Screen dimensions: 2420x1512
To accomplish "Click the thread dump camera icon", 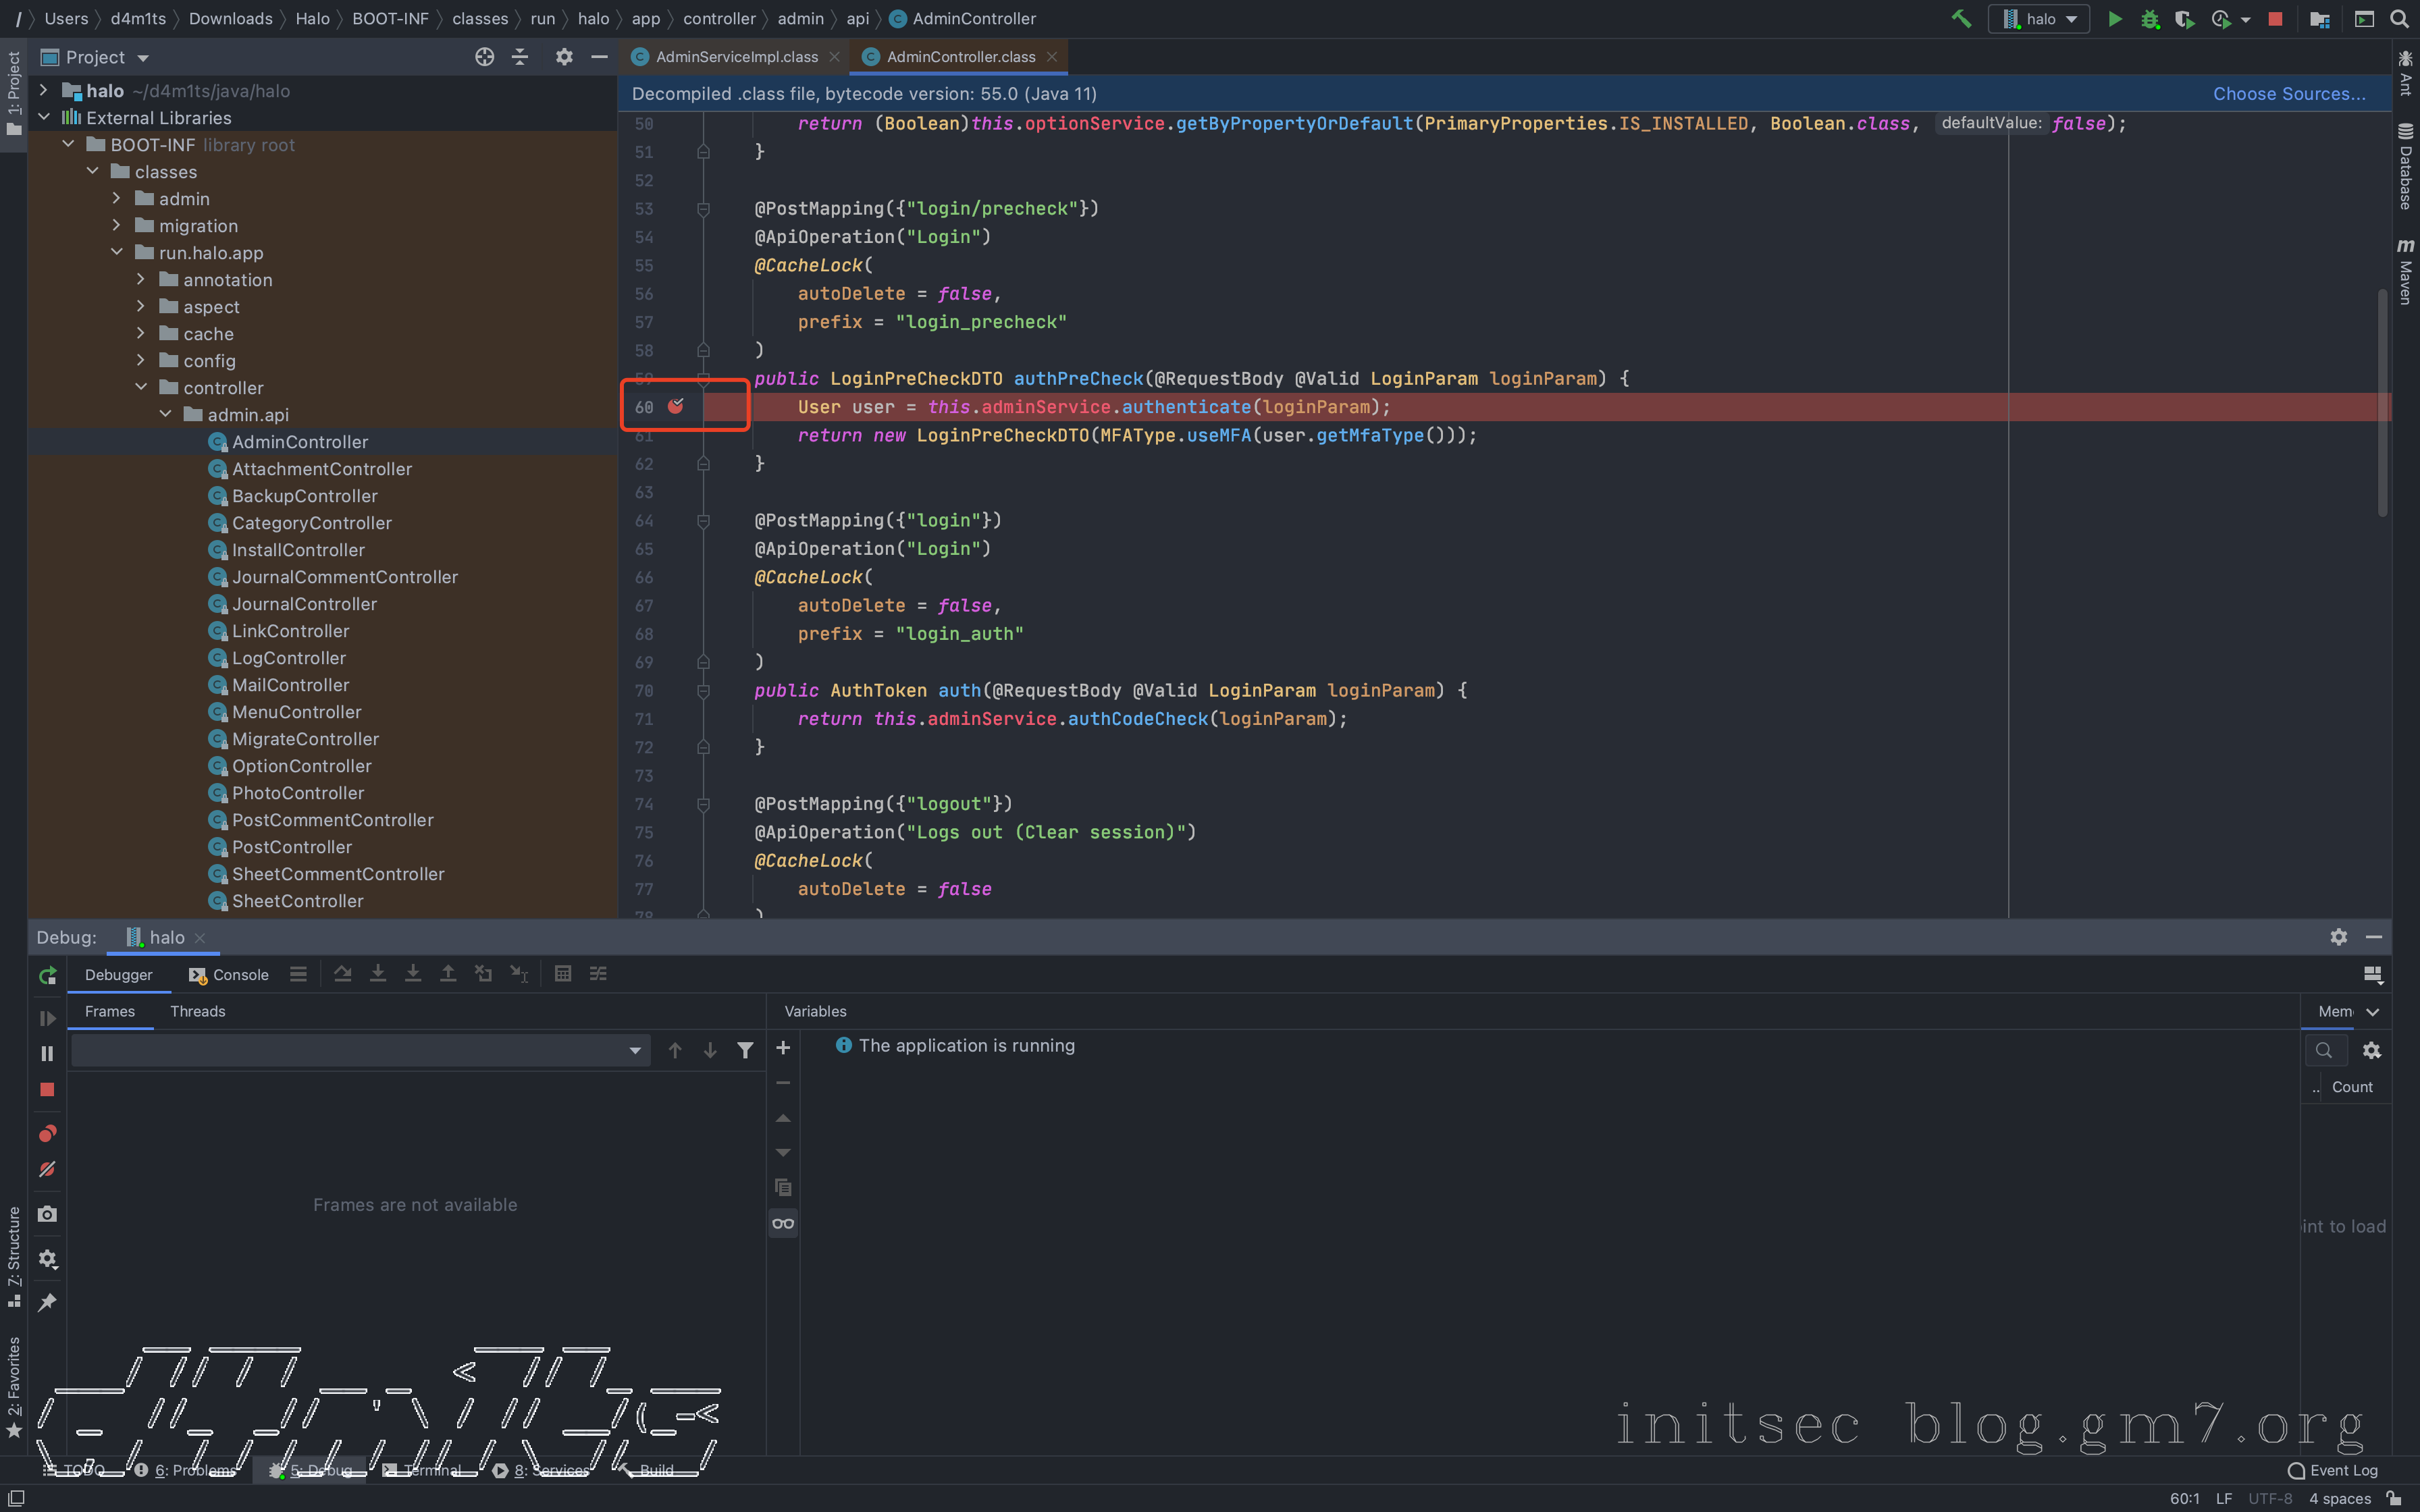I will [x=47, y=1214].
